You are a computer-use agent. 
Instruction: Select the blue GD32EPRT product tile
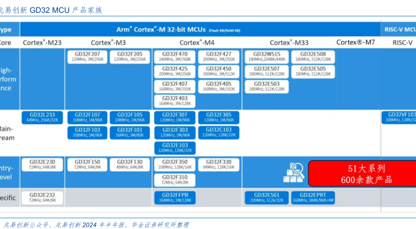point(313,197)
